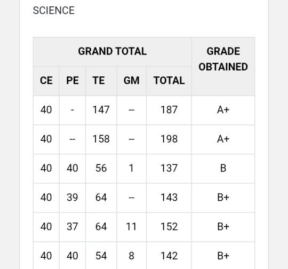The width and height of the screenshot is (288, 269).
Task: Select the TE value 147
Action: 101,110
